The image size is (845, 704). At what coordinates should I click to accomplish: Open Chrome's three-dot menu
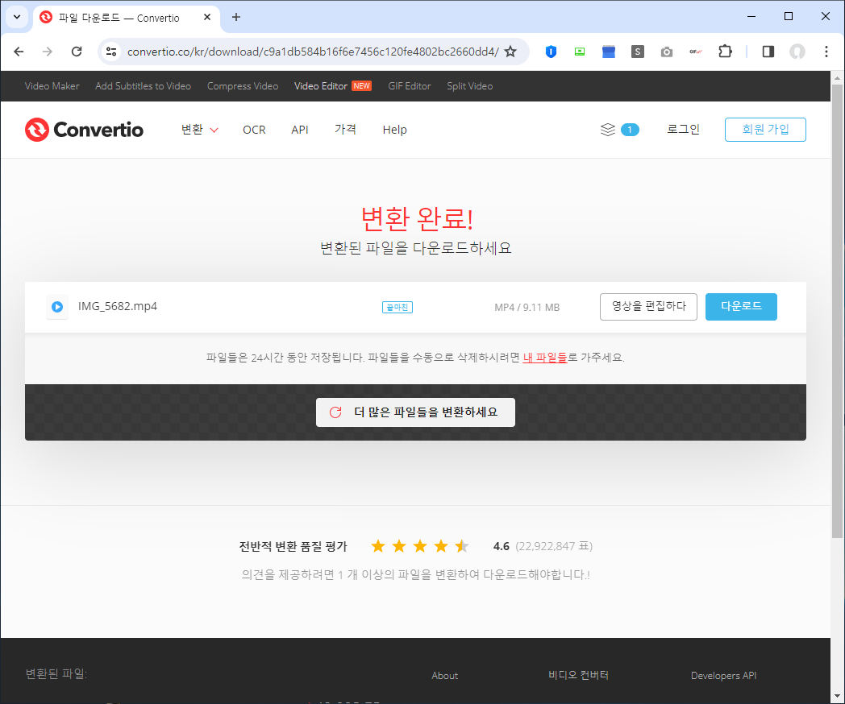[826, 51]
